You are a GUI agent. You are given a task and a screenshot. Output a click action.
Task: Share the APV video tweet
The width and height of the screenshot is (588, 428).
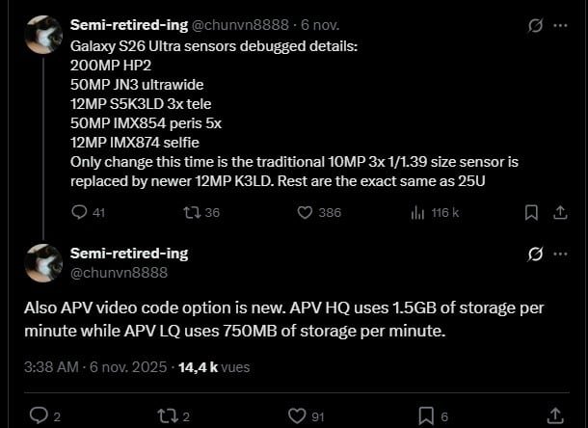(555, 415)
